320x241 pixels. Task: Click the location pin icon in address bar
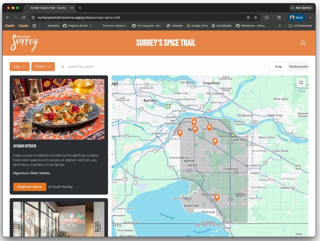[248, 18]
